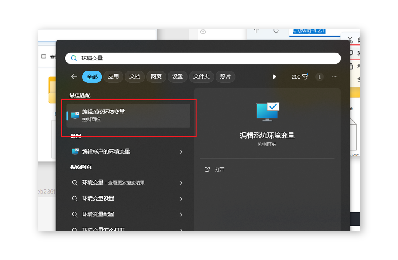Click the 'L' user account avatar
The height and width of the screenshot is (260, 398).
[x=319, y=77]
